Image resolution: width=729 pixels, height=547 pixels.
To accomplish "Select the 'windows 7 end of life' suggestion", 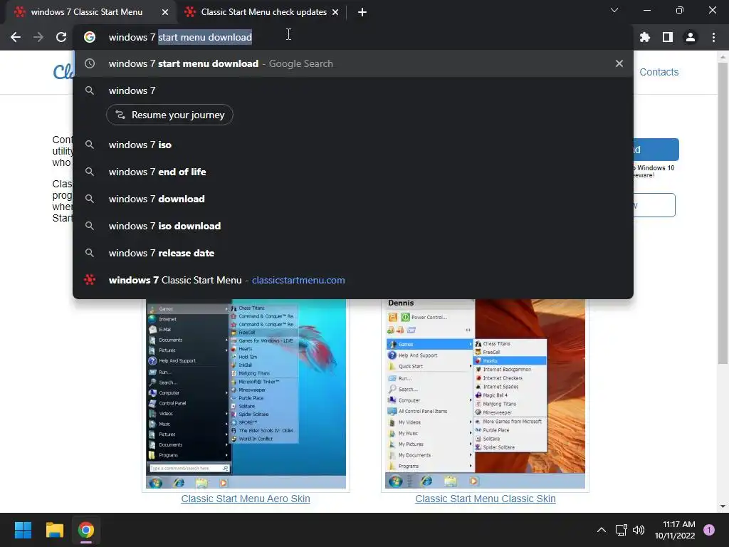I will [x=353, y=172].
